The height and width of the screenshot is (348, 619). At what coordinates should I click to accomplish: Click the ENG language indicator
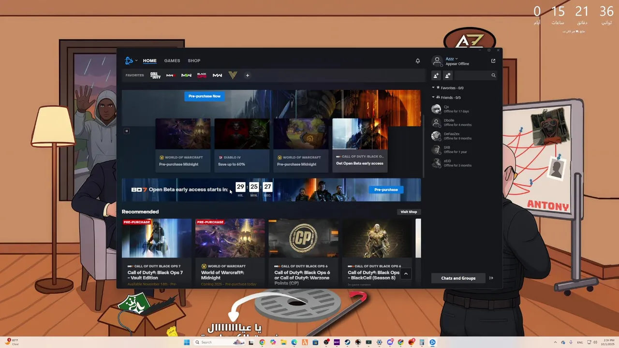click(580, 342)
